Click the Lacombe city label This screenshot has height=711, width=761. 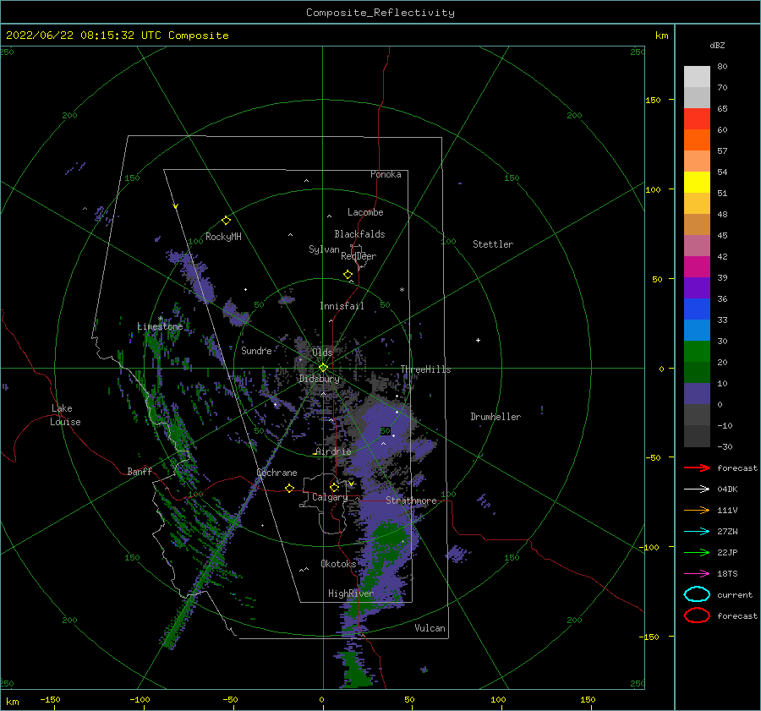[365, 212]
